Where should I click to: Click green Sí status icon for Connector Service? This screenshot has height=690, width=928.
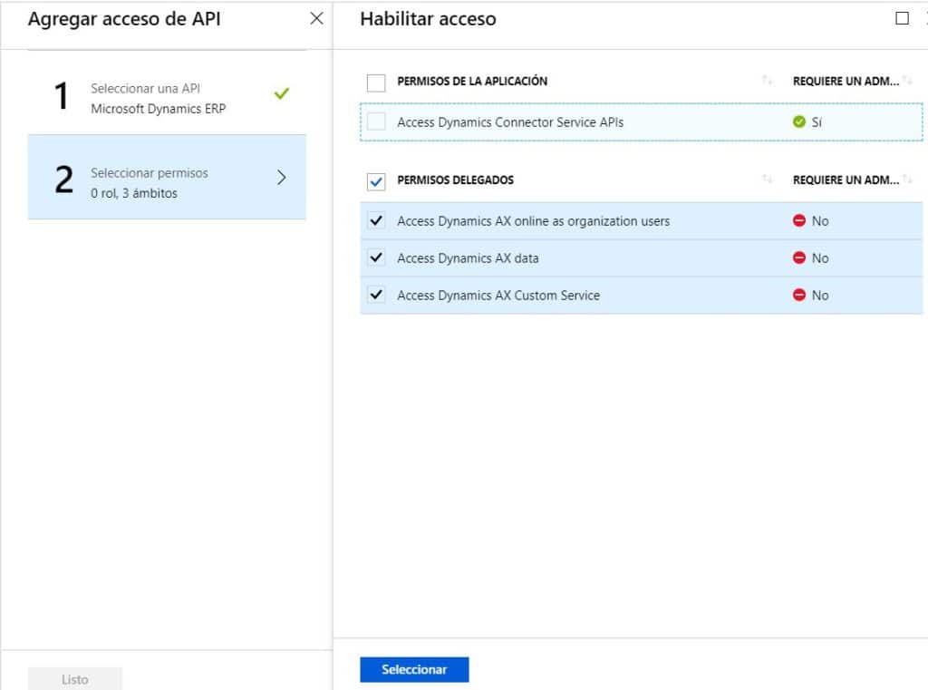click(x=799, y=122)
